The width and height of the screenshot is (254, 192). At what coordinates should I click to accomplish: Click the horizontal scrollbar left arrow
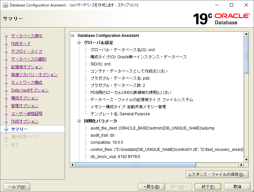[72, 165]
